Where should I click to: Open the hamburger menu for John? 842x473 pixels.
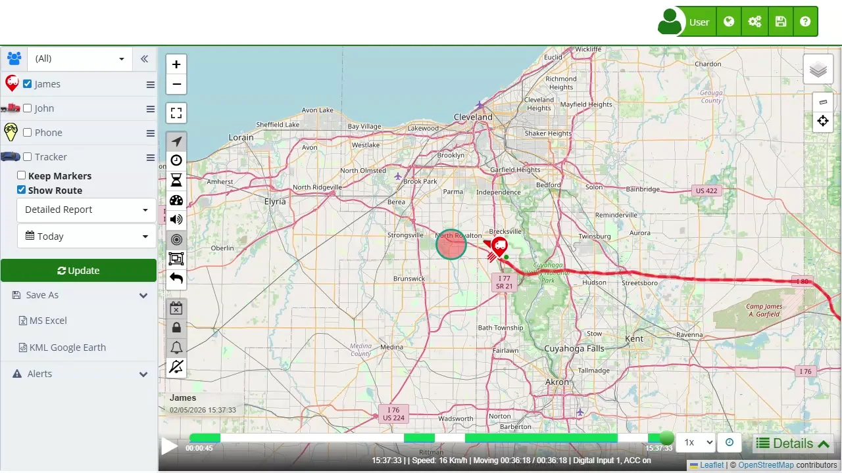click(151, 109)
